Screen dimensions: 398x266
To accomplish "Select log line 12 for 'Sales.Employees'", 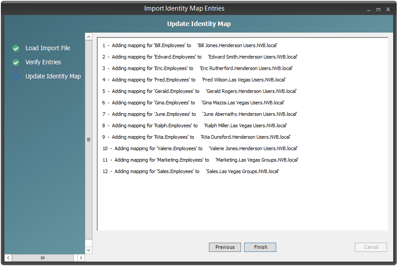I will click(191, 171).
